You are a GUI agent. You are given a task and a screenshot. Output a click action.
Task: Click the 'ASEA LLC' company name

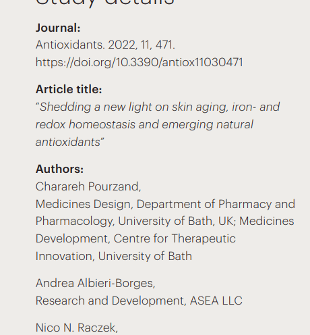point(216,301)
